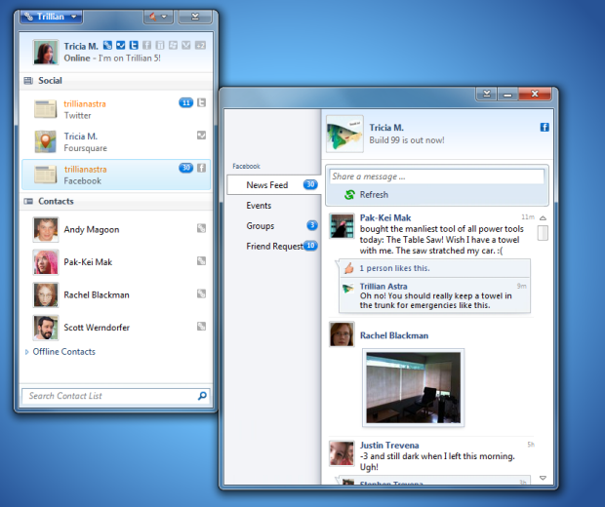This screenshot has height=507, width=605.
Task: Open Pak-Kei Mak's name link in feed
Action: tap(385, 217)
